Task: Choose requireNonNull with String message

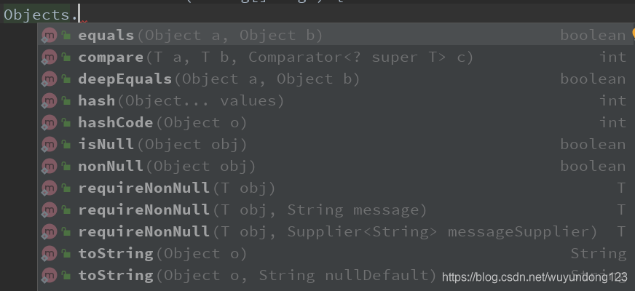Action: (x=336, y=210)
